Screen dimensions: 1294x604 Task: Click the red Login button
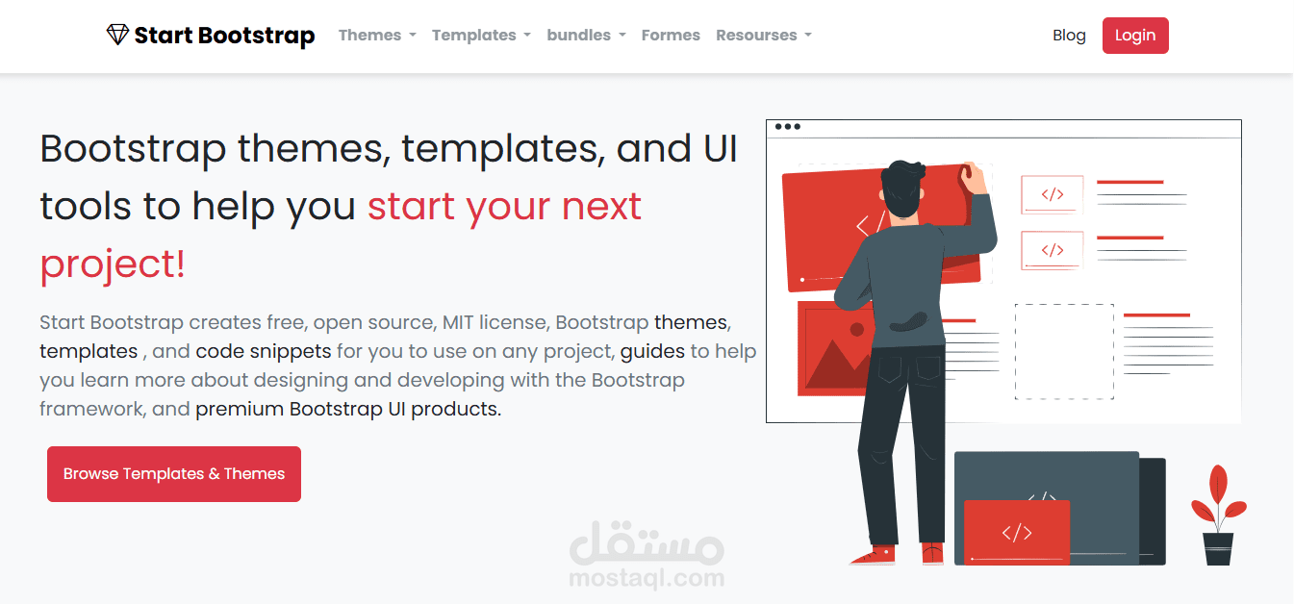pos(1135,36)
